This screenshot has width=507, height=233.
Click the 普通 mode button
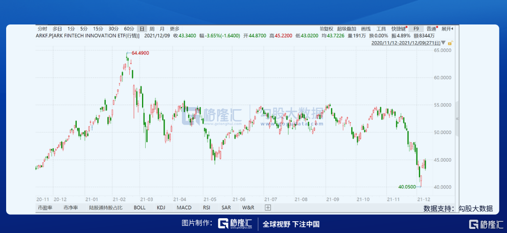coord(431,29)
